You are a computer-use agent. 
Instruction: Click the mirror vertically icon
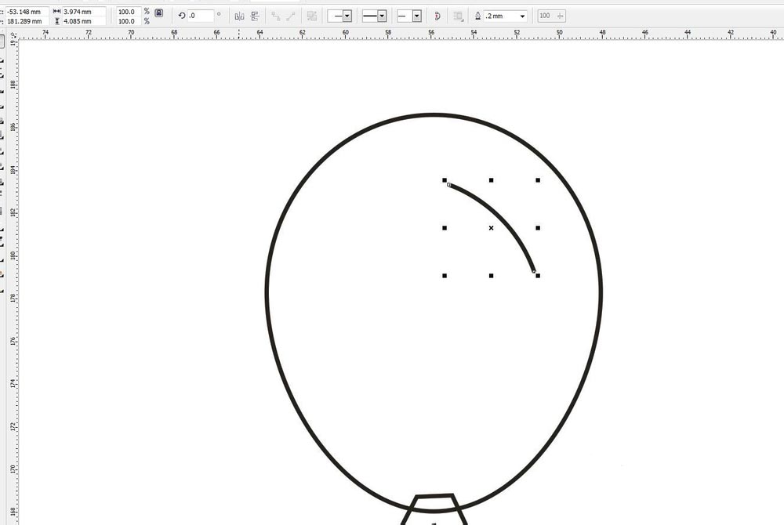click(255, 16)
